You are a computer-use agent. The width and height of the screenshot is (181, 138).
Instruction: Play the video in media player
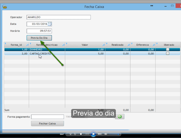pos(93,134)
